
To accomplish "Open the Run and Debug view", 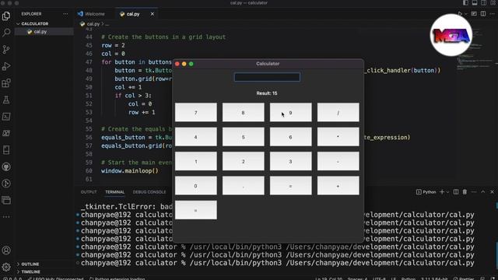I will 6,66.
